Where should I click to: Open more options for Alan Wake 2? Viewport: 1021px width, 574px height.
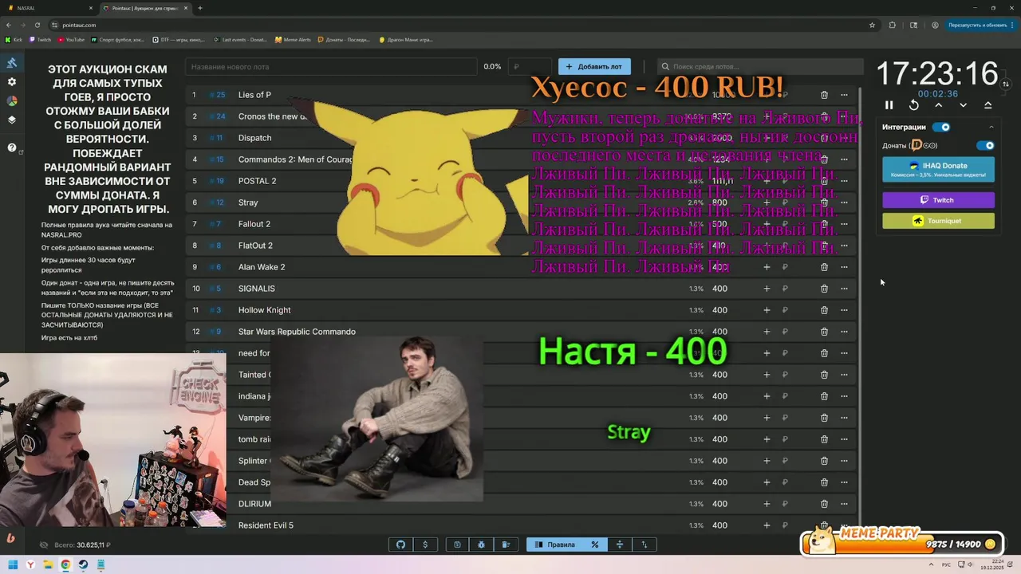(844, 267)
